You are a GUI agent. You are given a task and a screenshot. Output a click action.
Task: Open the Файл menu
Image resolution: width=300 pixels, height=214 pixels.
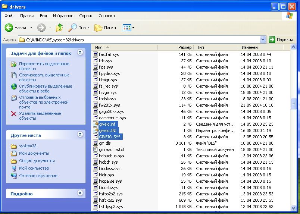[9, 16]
